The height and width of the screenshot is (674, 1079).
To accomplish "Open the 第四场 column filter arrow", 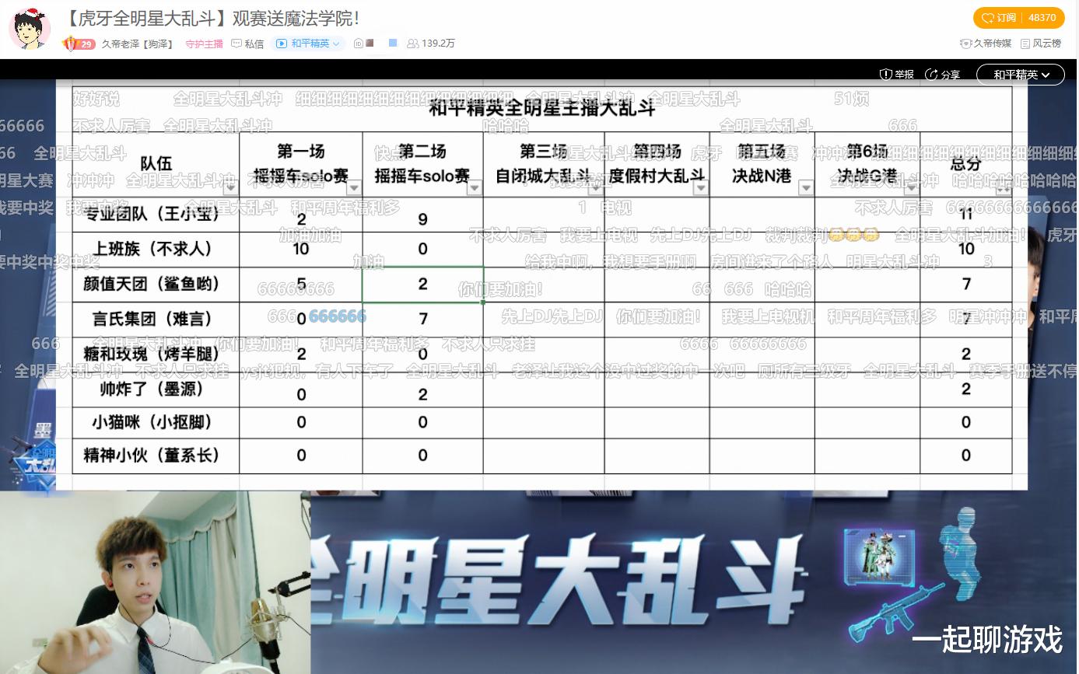I will coord(701,187).
